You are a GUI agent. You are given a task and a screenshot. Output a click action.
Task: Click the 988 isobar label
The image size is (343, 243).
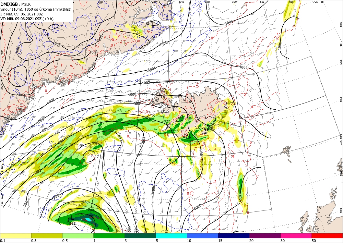pos(56,196)
